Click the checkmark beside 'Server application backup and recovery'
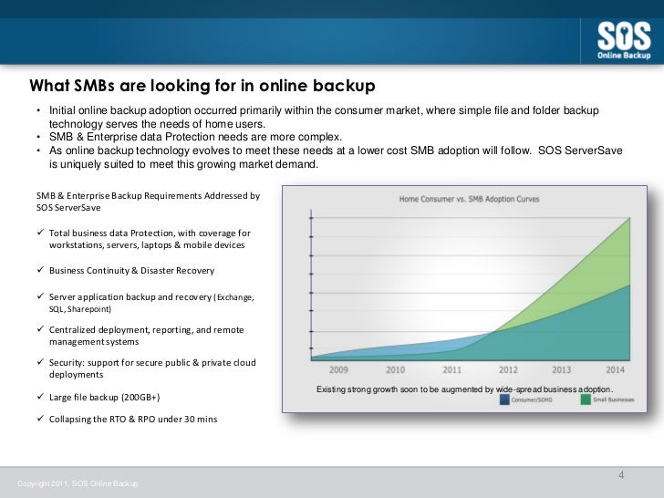This screenshot has height=498, width=664. [40, 296]
